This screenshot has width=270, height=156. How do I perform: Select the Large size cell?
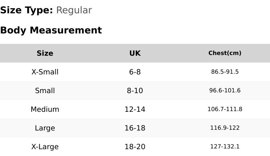45,128
